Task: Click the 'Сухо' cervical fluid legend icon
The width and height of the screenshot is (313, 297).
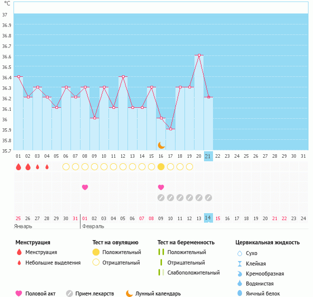Action: tap(239, 254)
